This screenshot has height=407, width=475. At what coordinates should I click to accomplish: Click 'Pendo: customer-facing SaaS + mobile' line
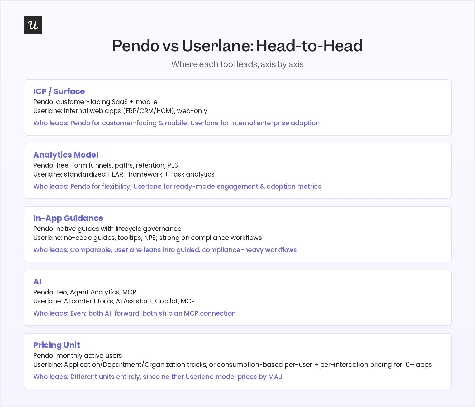[x=95, y=102]
